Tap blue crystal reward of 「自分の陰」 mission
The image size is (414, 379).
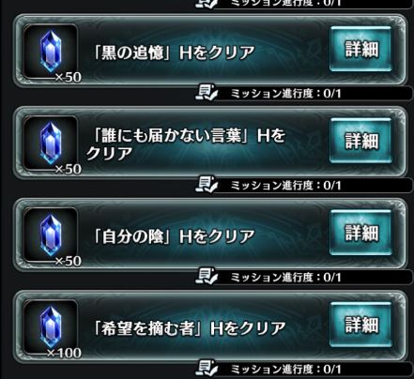[x=51, y=235]
